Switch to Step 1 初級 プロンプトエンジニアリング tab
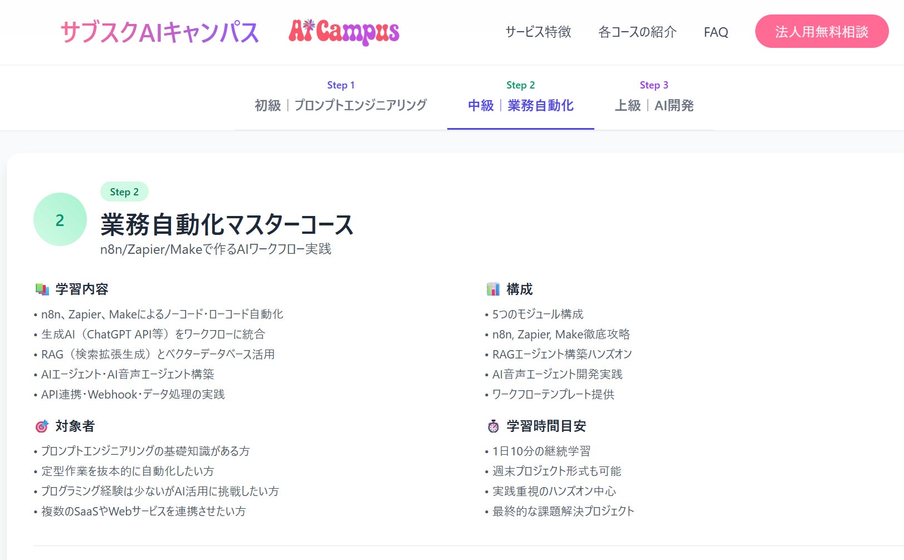 point(341,97)
